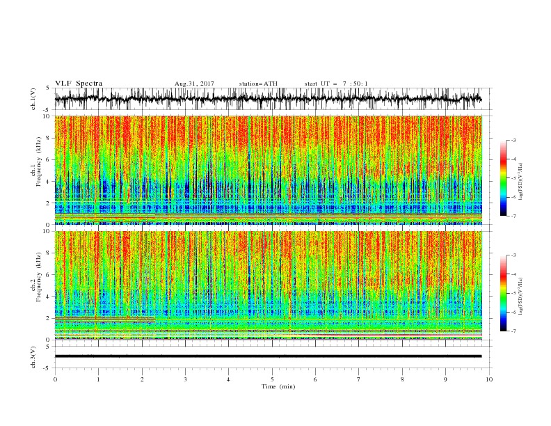The width and height of the screenshot is (551, 426).
Task: Click time axis tick label '5'
Action: tap(272, 379)
